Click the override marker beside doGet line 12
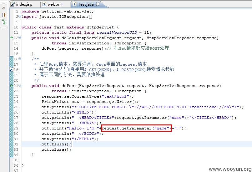Image resolution: width=252 pixels, height=172 pixels. (x=12, y=38)
